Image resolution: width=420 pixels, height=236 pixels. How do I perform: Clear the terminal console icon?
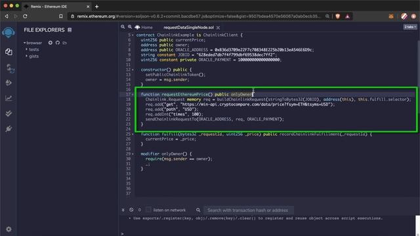click(x=131, y=210)
